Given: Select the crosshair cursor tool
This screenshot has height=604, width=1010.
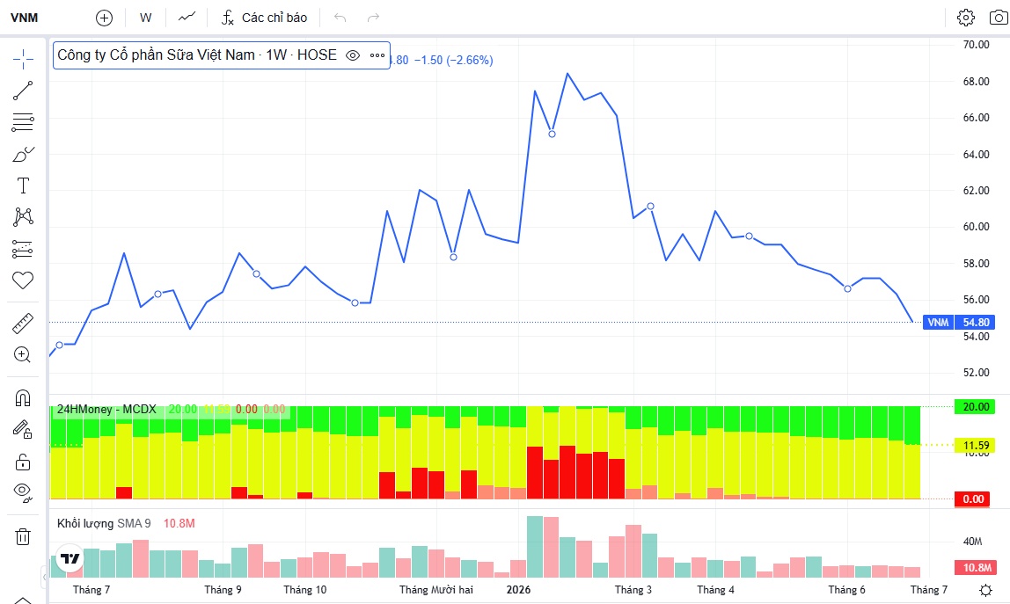Looking at the screenshot, I should 23,59.
